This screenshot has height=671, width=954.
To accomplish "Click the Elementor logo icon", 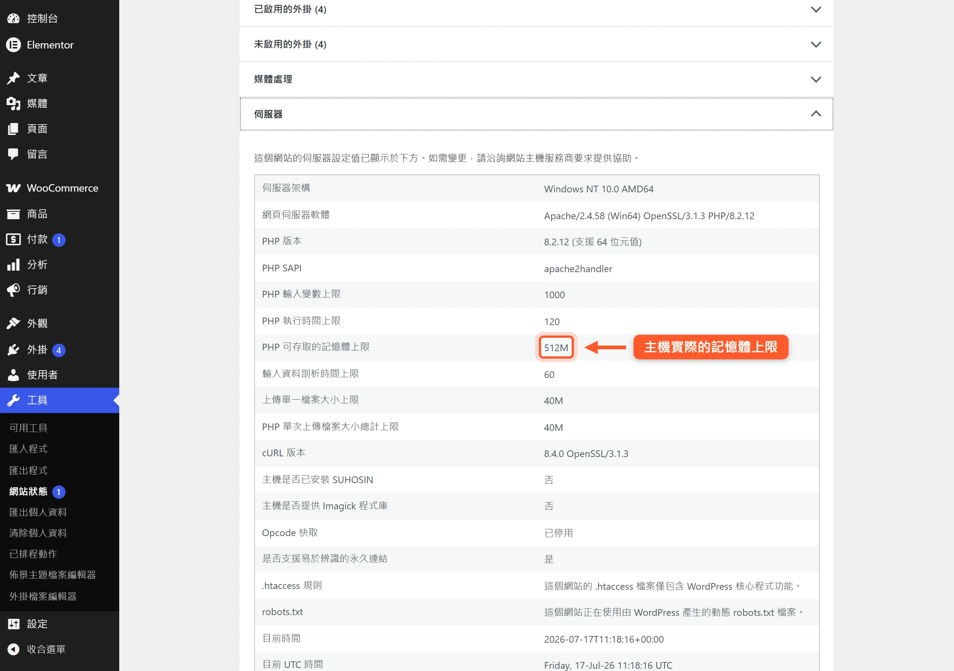I will (13, 45).
